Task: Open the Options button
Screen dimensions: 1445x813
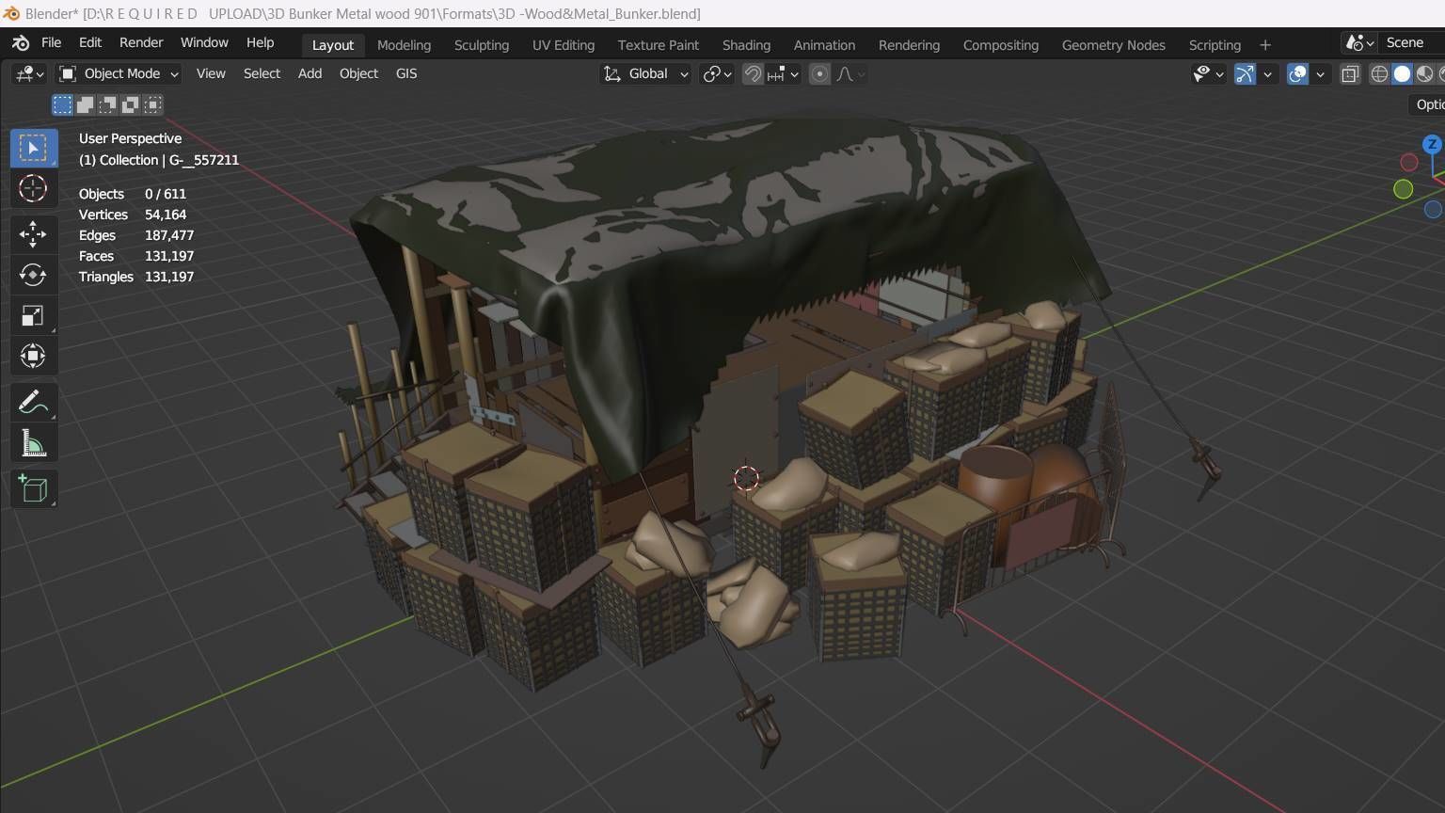Action: [1427, 104]
